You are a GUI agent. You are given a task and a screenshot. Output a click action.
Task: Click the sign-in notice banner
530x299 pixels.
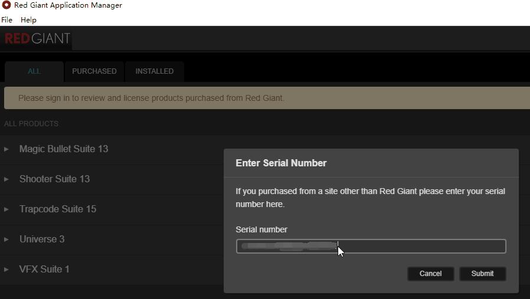click(267, 98)
